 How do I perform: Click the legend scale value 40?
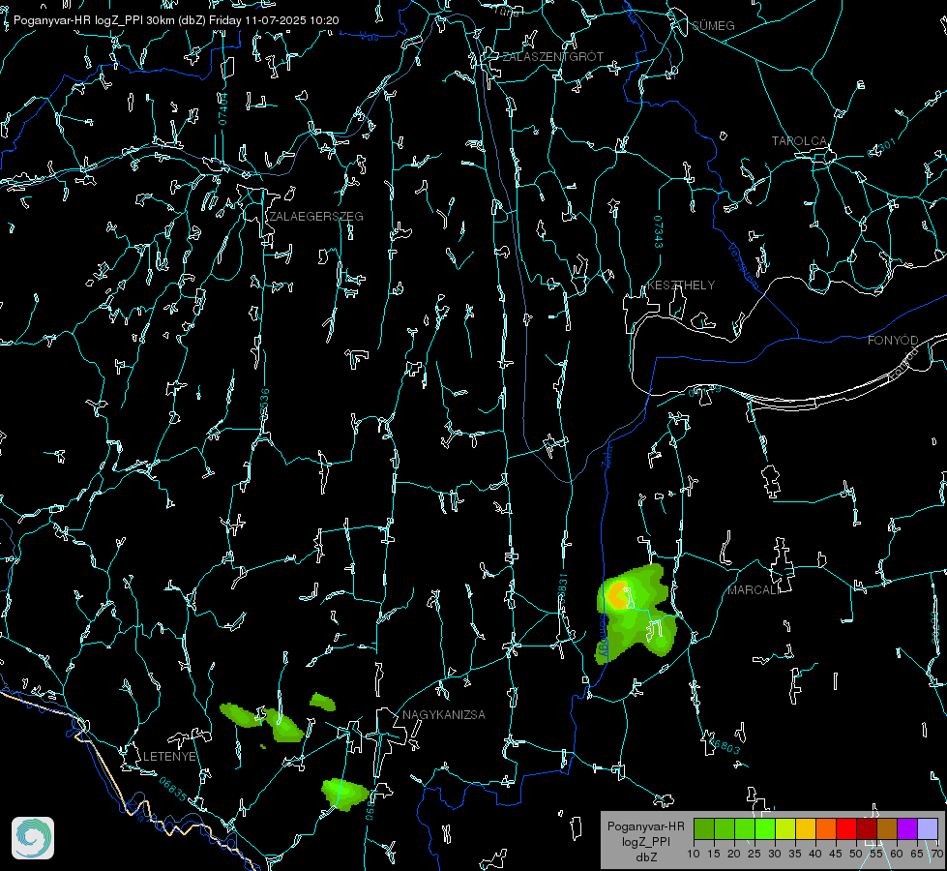814,854
